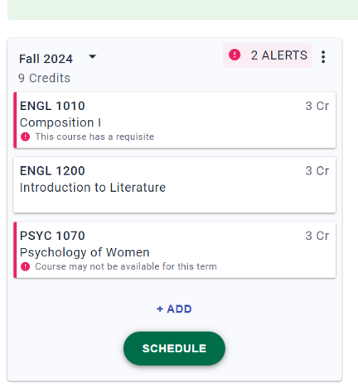The width and height of the screenshot is (358, 392).
Task: Click the ENGL 1010 course code heading
Action: (x=52, y=106)
